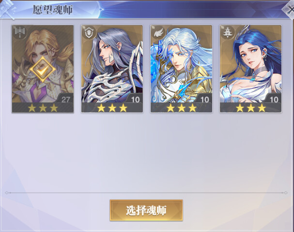The width and height of the screenshot is (294, 232).
Task: Click the three stars under the blonde hero
Action: point(43,108)
